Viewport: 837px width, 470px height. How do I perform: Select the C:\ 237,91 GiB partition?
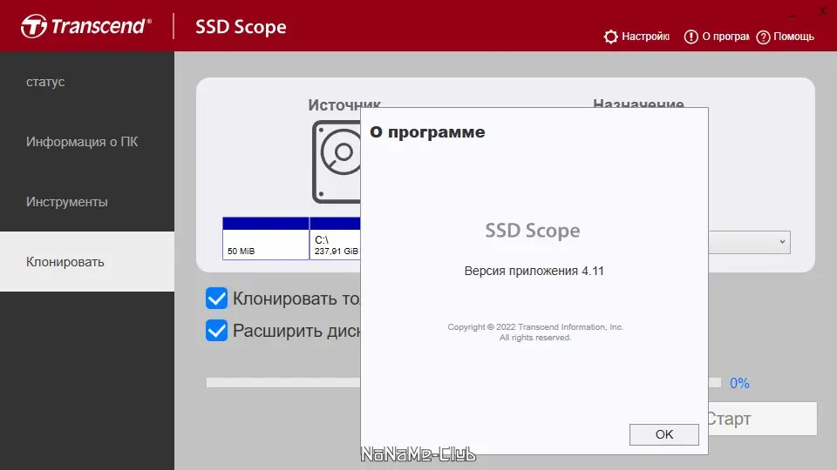335,238
